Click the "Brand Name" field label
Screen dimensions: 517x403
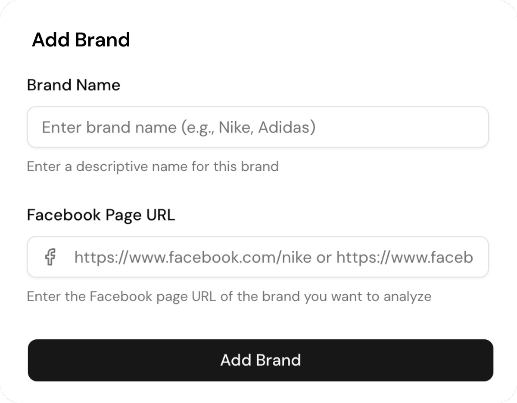point(73,85)
